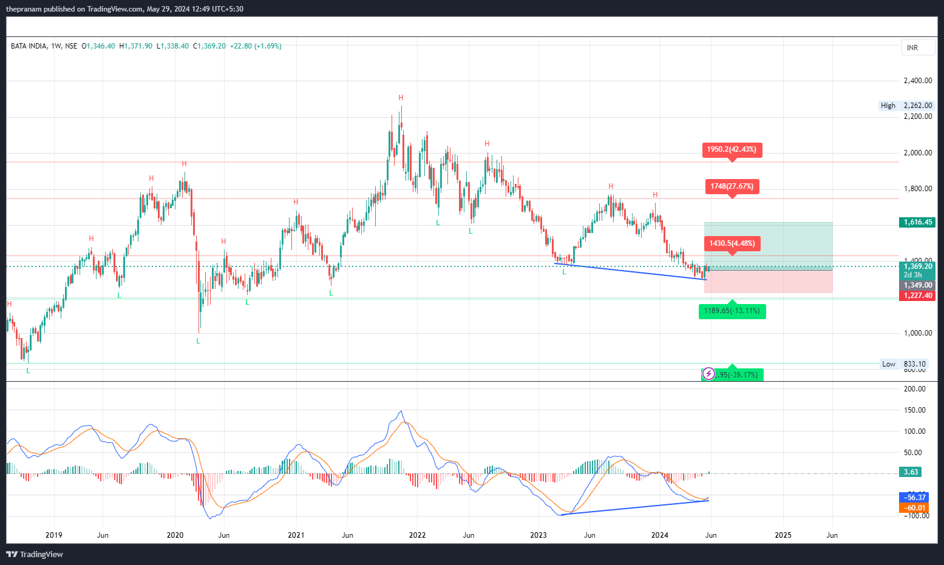Click the published-by header text at the top
Screen dimensions: 944x565
124,9
